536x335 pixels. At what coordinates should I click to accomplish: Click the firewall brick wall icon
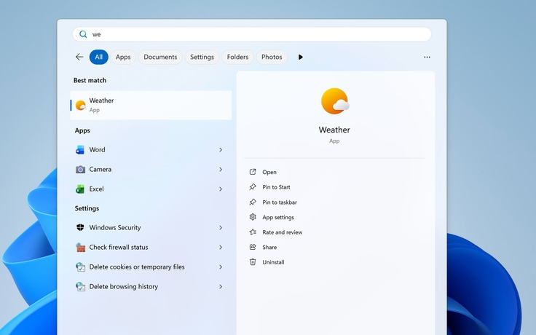tap(80, 247)
